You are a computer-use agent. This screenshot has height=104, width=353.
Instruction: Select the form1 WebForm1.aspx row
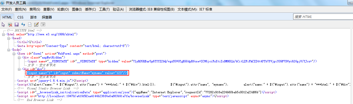(x=62, y=54)
